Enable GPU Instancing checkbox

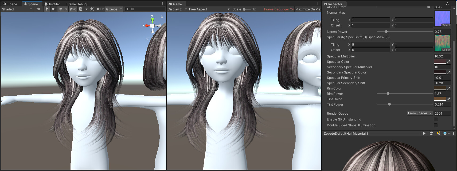point(436,119)
